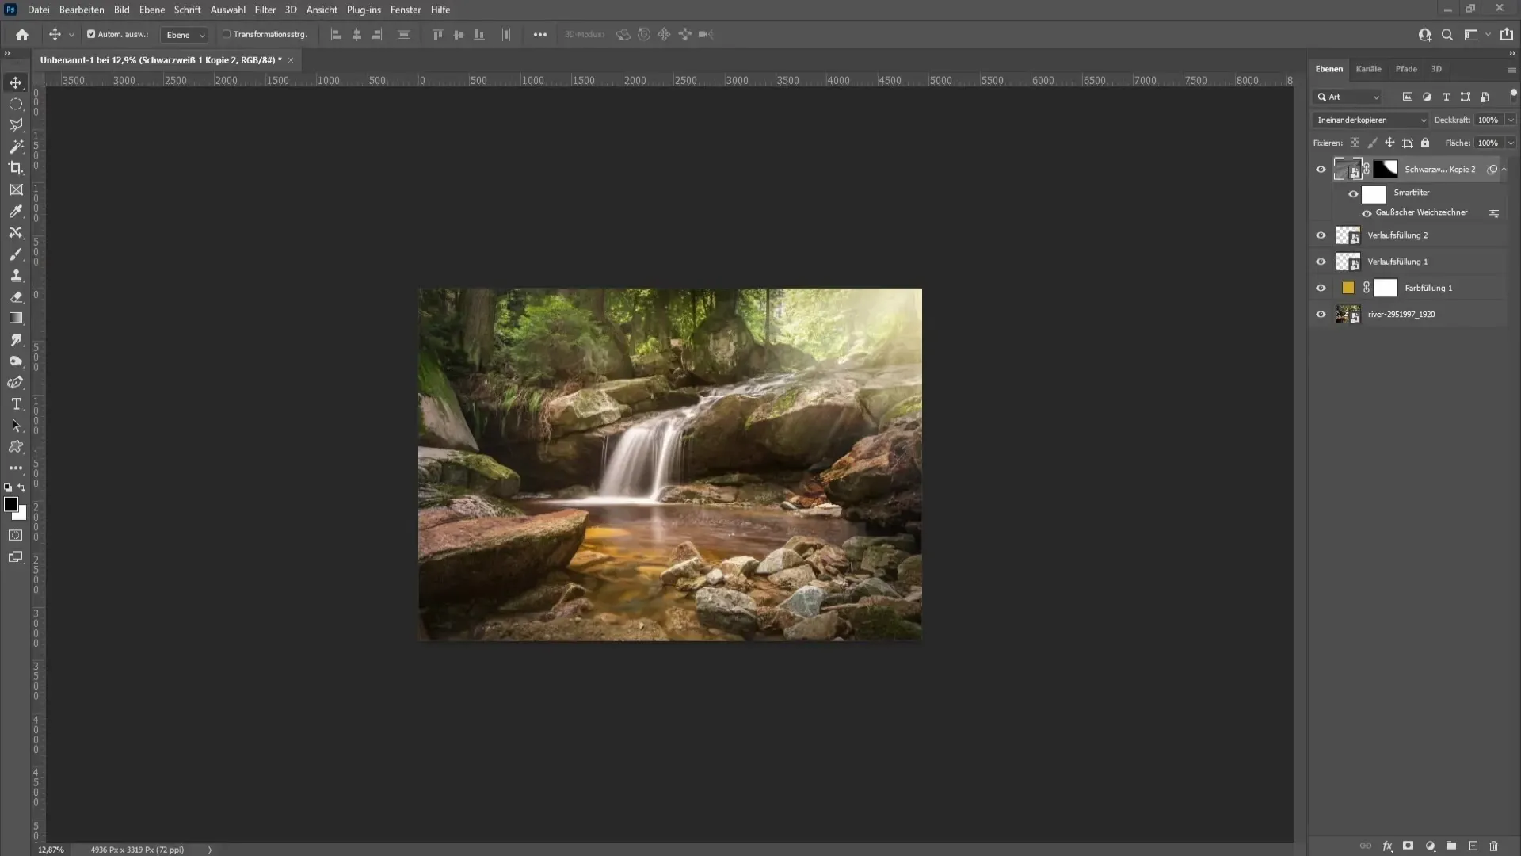Pick the Clone Stamp tool
Image resolution: width=1521 pixels, height=856 pixels.
(16, 276)
